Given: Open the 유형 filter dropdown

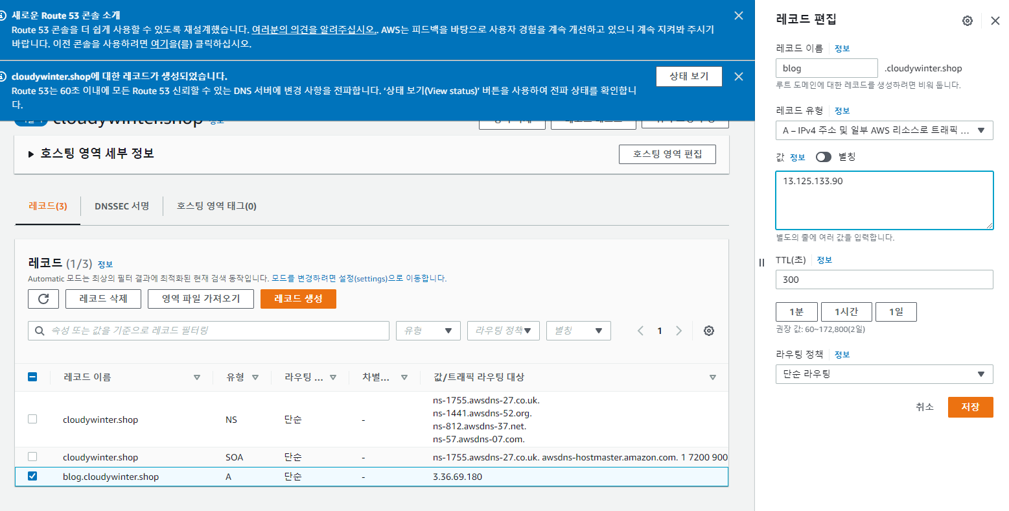Looking at the screenshot, I should [428, 331].
